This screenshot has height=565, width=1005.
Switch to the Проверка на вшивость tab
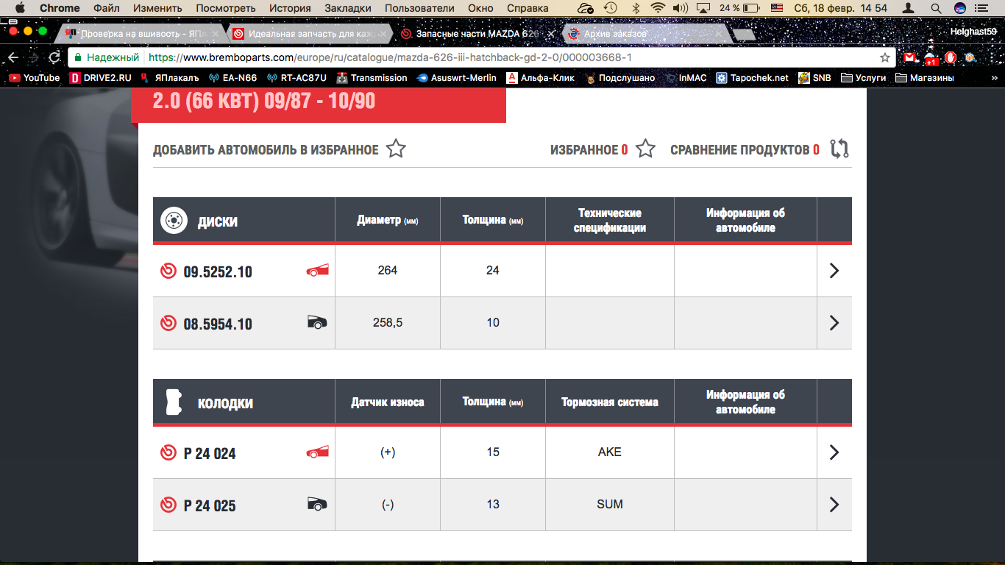click(141, 34)
